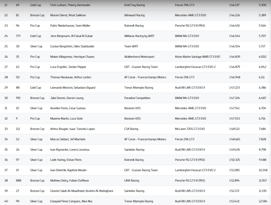Click car number 96

pyautogui.click(x=18, y=26)
